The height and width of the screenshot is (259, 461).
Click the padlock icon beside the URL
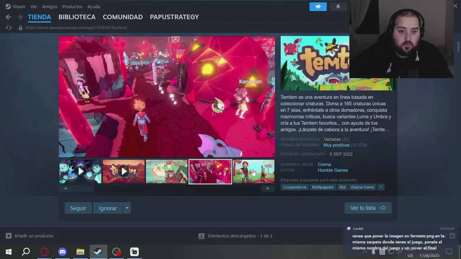(x=21, y=28)
